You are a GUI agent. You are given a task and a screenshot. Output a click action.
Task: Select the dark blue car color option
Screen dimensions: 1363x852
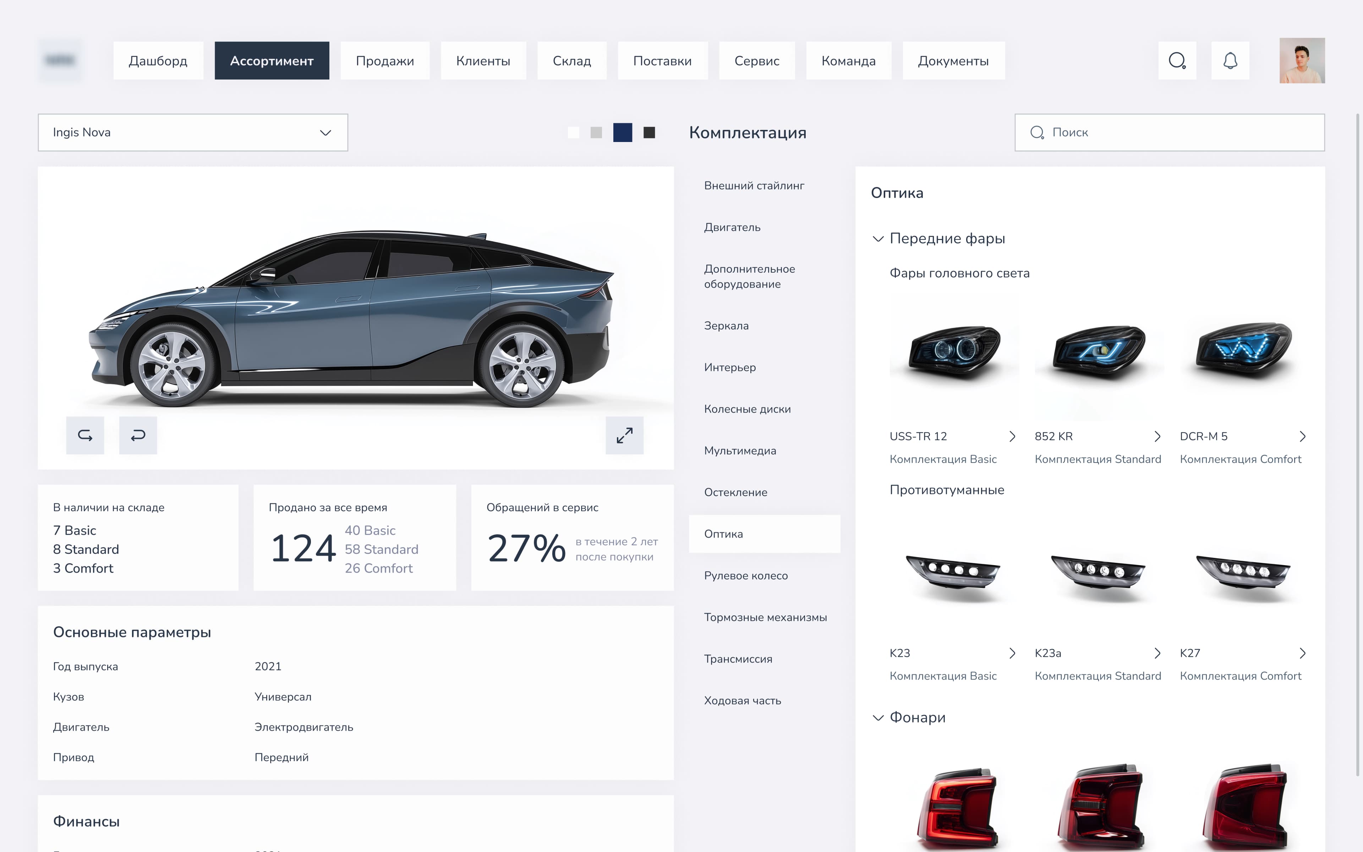(x=623, y=132)
